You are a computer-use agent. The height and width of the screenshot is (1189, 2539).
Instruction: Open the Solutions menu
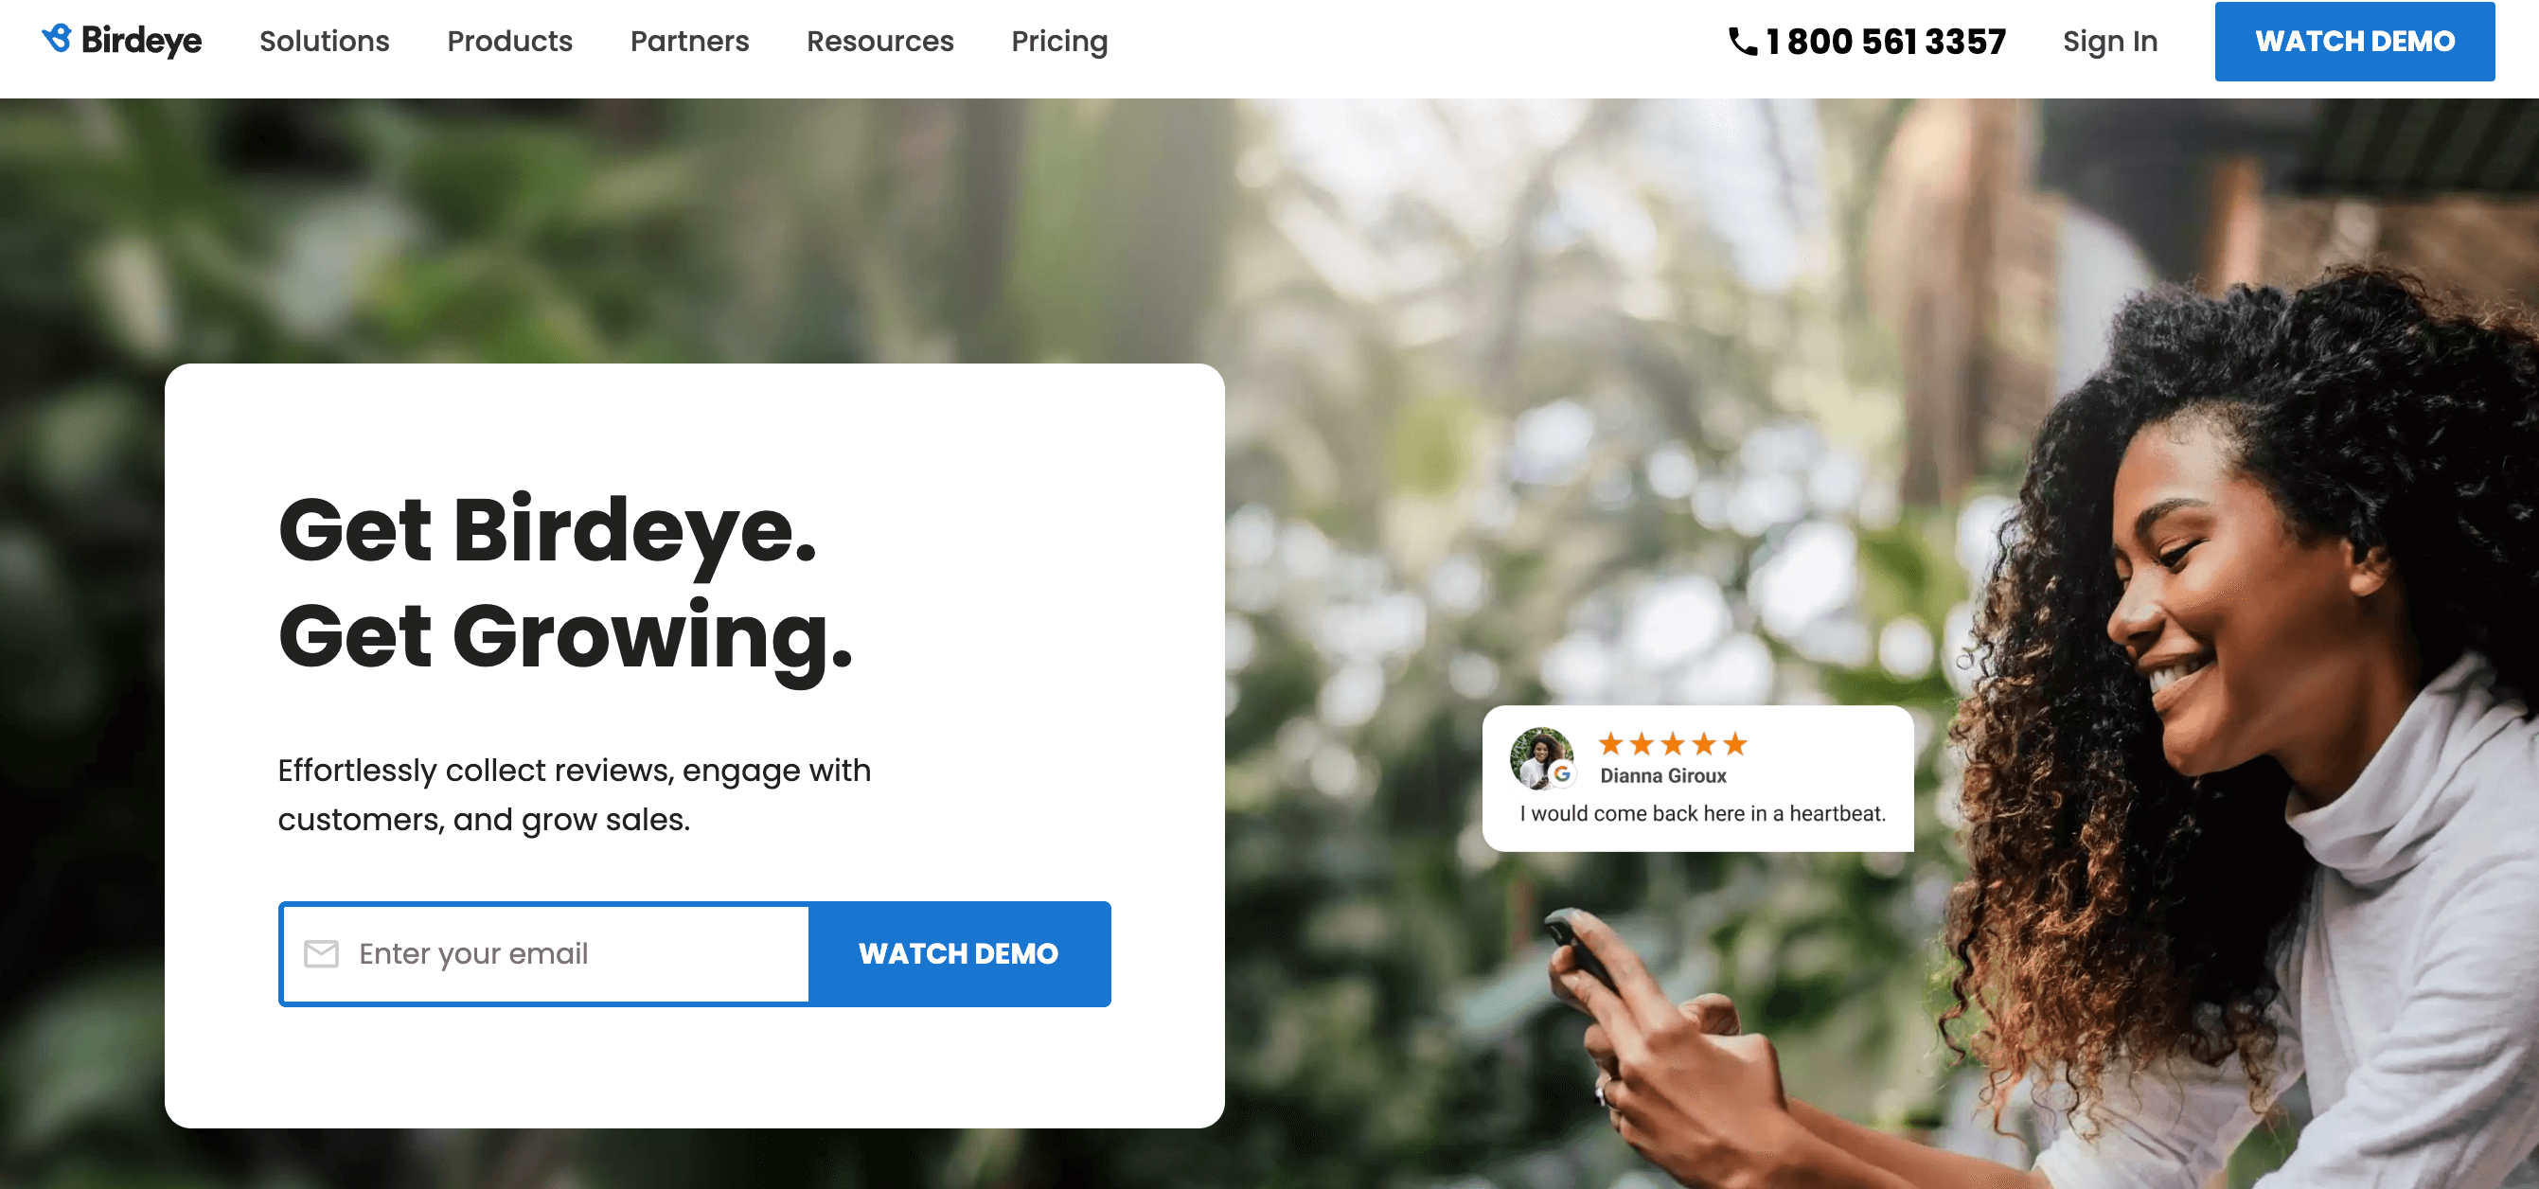point(325,42)
